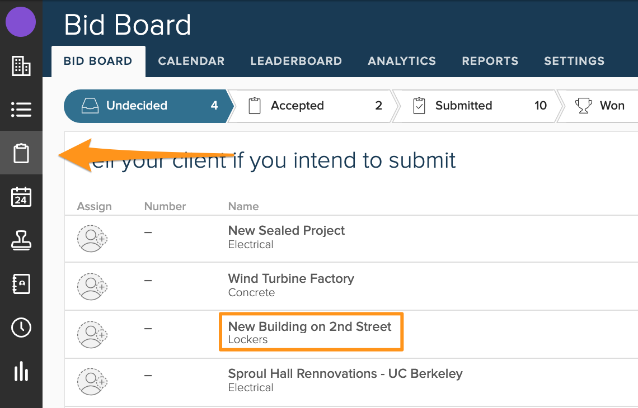The width and height of the screenshot is (638, 408).
Task: Click the clock history sidebar icon
Action: pos(21,328)
